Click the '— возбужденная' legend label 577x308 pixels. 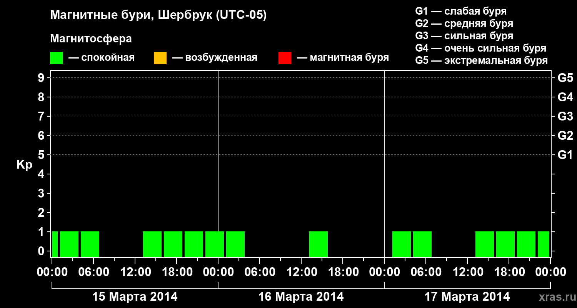point(215,58)
